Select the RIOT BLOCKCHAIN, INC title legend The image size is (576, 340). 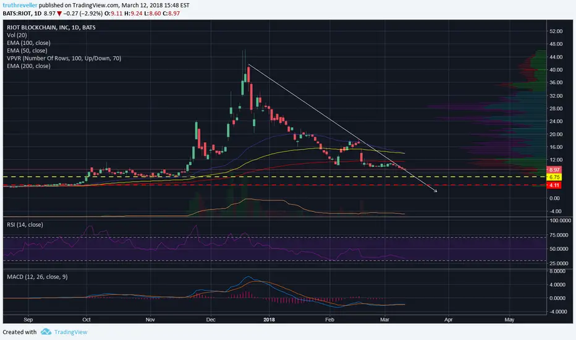(x=51, y=27)
